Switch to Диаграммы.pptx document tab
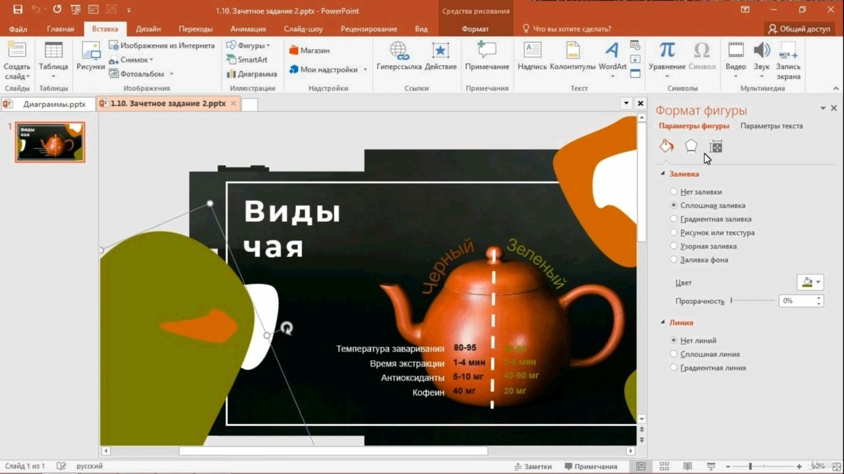 (47, 104)
